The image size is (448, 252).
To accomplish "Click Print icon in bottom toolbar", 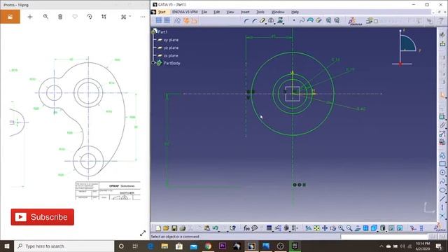I will 182,228.
